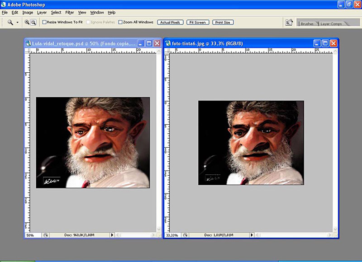
Task: Open the File Browser toggle icon
Action: [289, 22]
